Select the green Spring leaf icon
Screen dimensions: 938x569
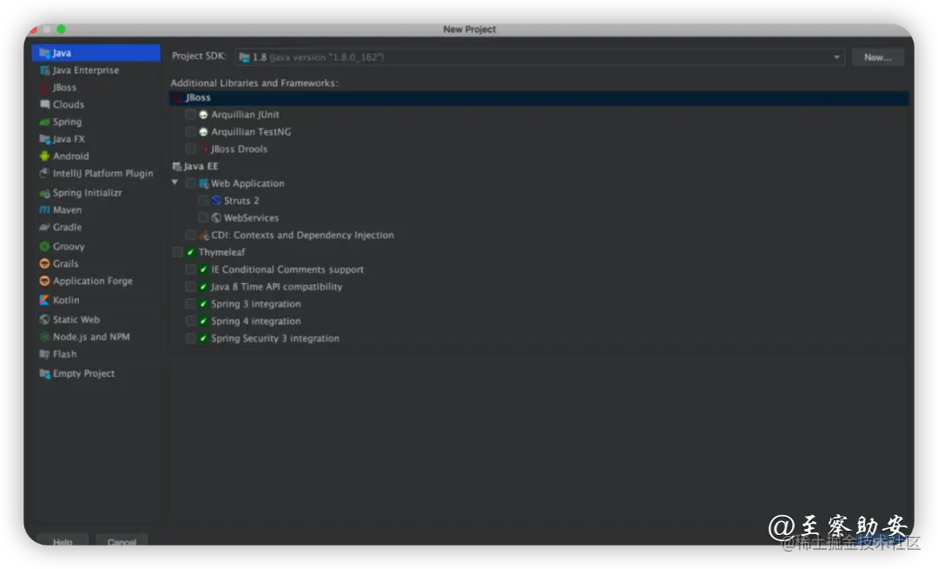[x=44, y=122]
